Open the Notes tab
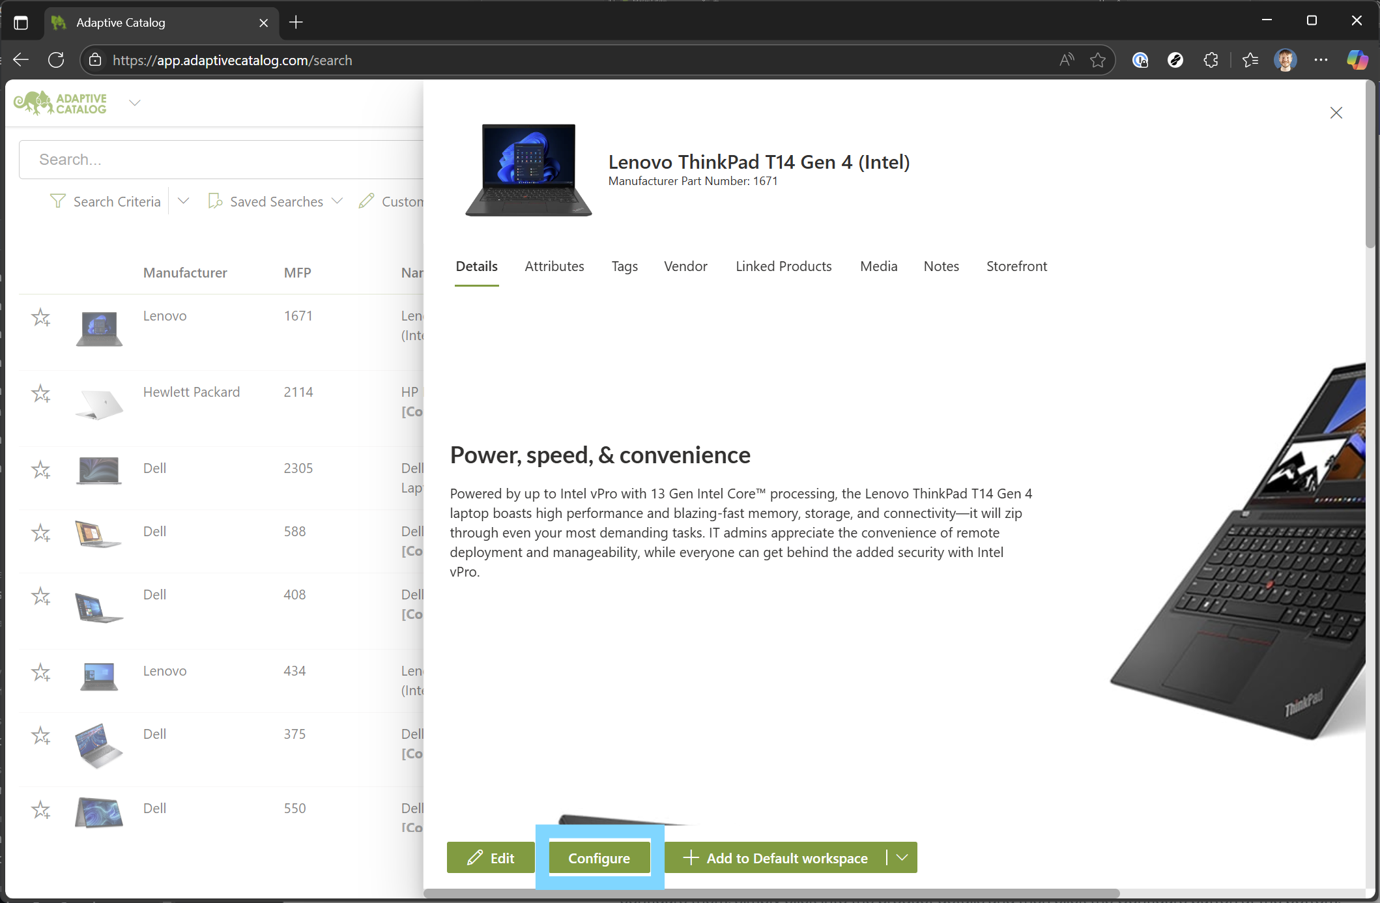Viewport: 1380px width, 903px height. click(x=941, y=266)
